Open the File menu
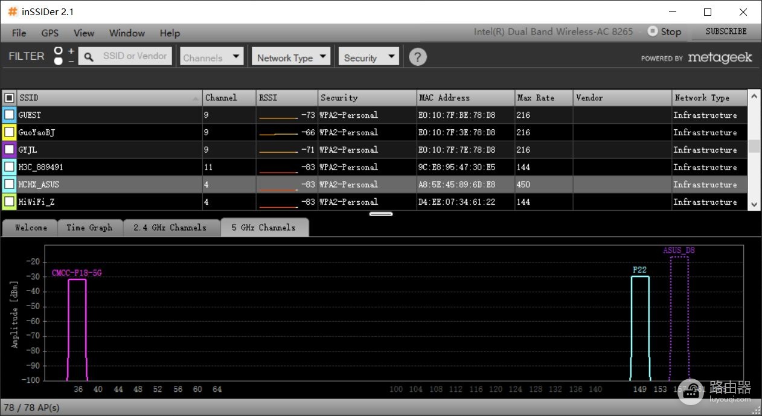This screenshot has height=416, width=762. 19,33
